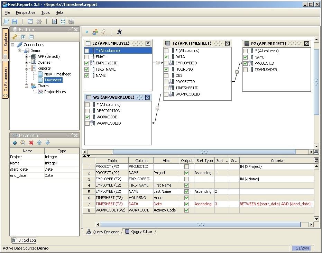
Task: Click the delete parameter red X icon
Action: pyautogui.click(x=31, y=143)
